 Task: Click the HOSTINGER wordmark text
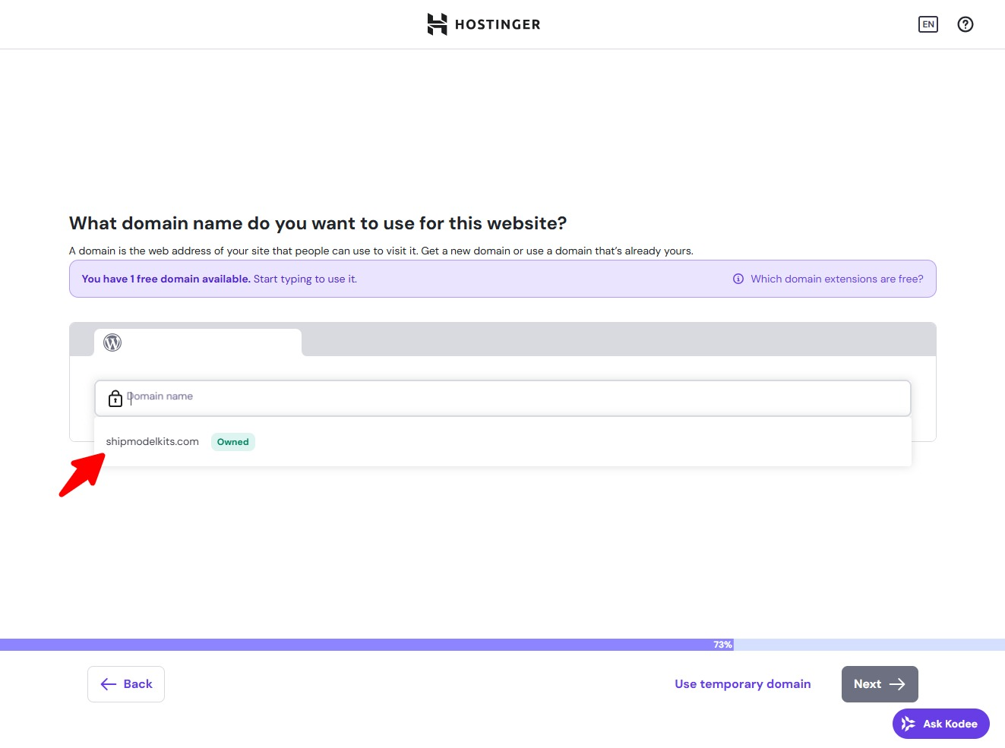pos(498,24)
